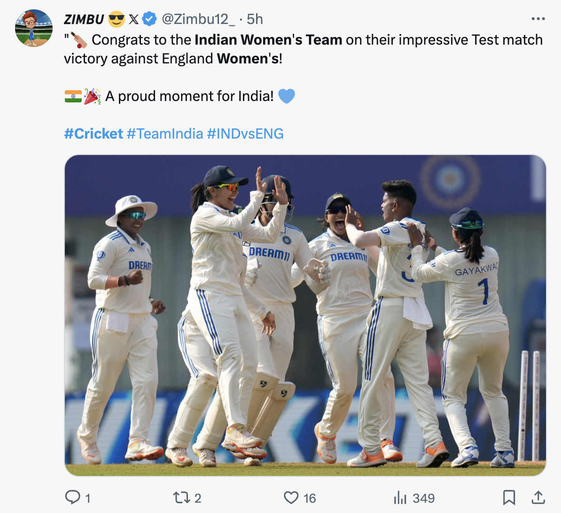
Task: Click the X logo beside ZIMBU
Action: tap(134, 19)
